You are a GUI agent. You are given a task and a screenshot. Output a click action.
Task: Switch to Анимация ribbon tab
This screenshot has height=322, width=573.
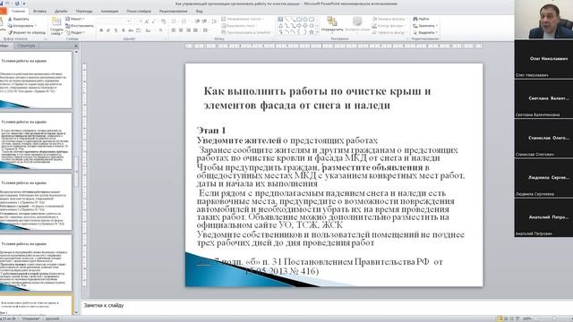(109, 12)
